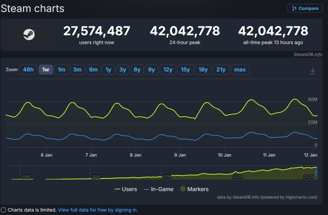Open the 1y chart view

[108, 69]
